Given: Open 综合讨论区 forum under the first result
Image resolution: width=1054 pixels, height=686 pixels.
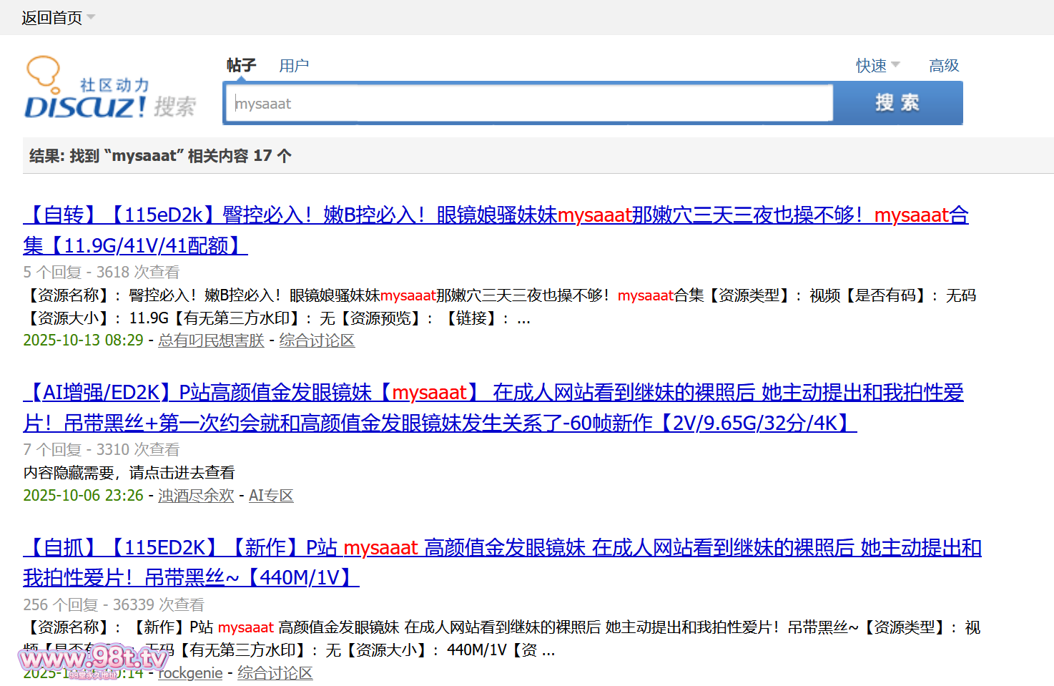Looking at the screenshot, I should (x=317, y=340).
